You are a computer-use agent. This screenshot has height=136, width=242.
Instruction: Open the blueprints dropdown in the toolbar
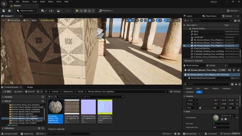coord(51,11)
